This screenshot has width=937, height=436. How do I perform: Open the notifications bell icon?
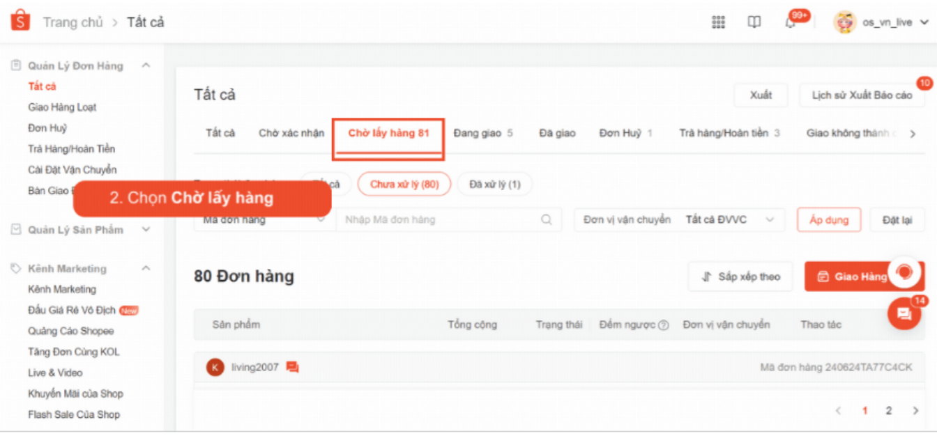[x=791, y=23]
